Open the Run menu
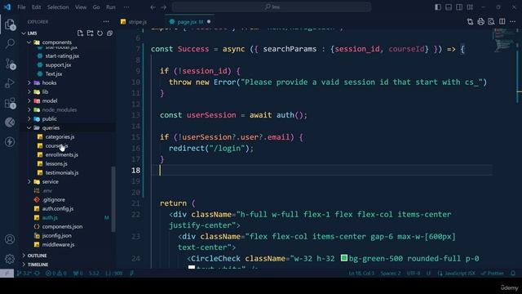 coord(111,7)
